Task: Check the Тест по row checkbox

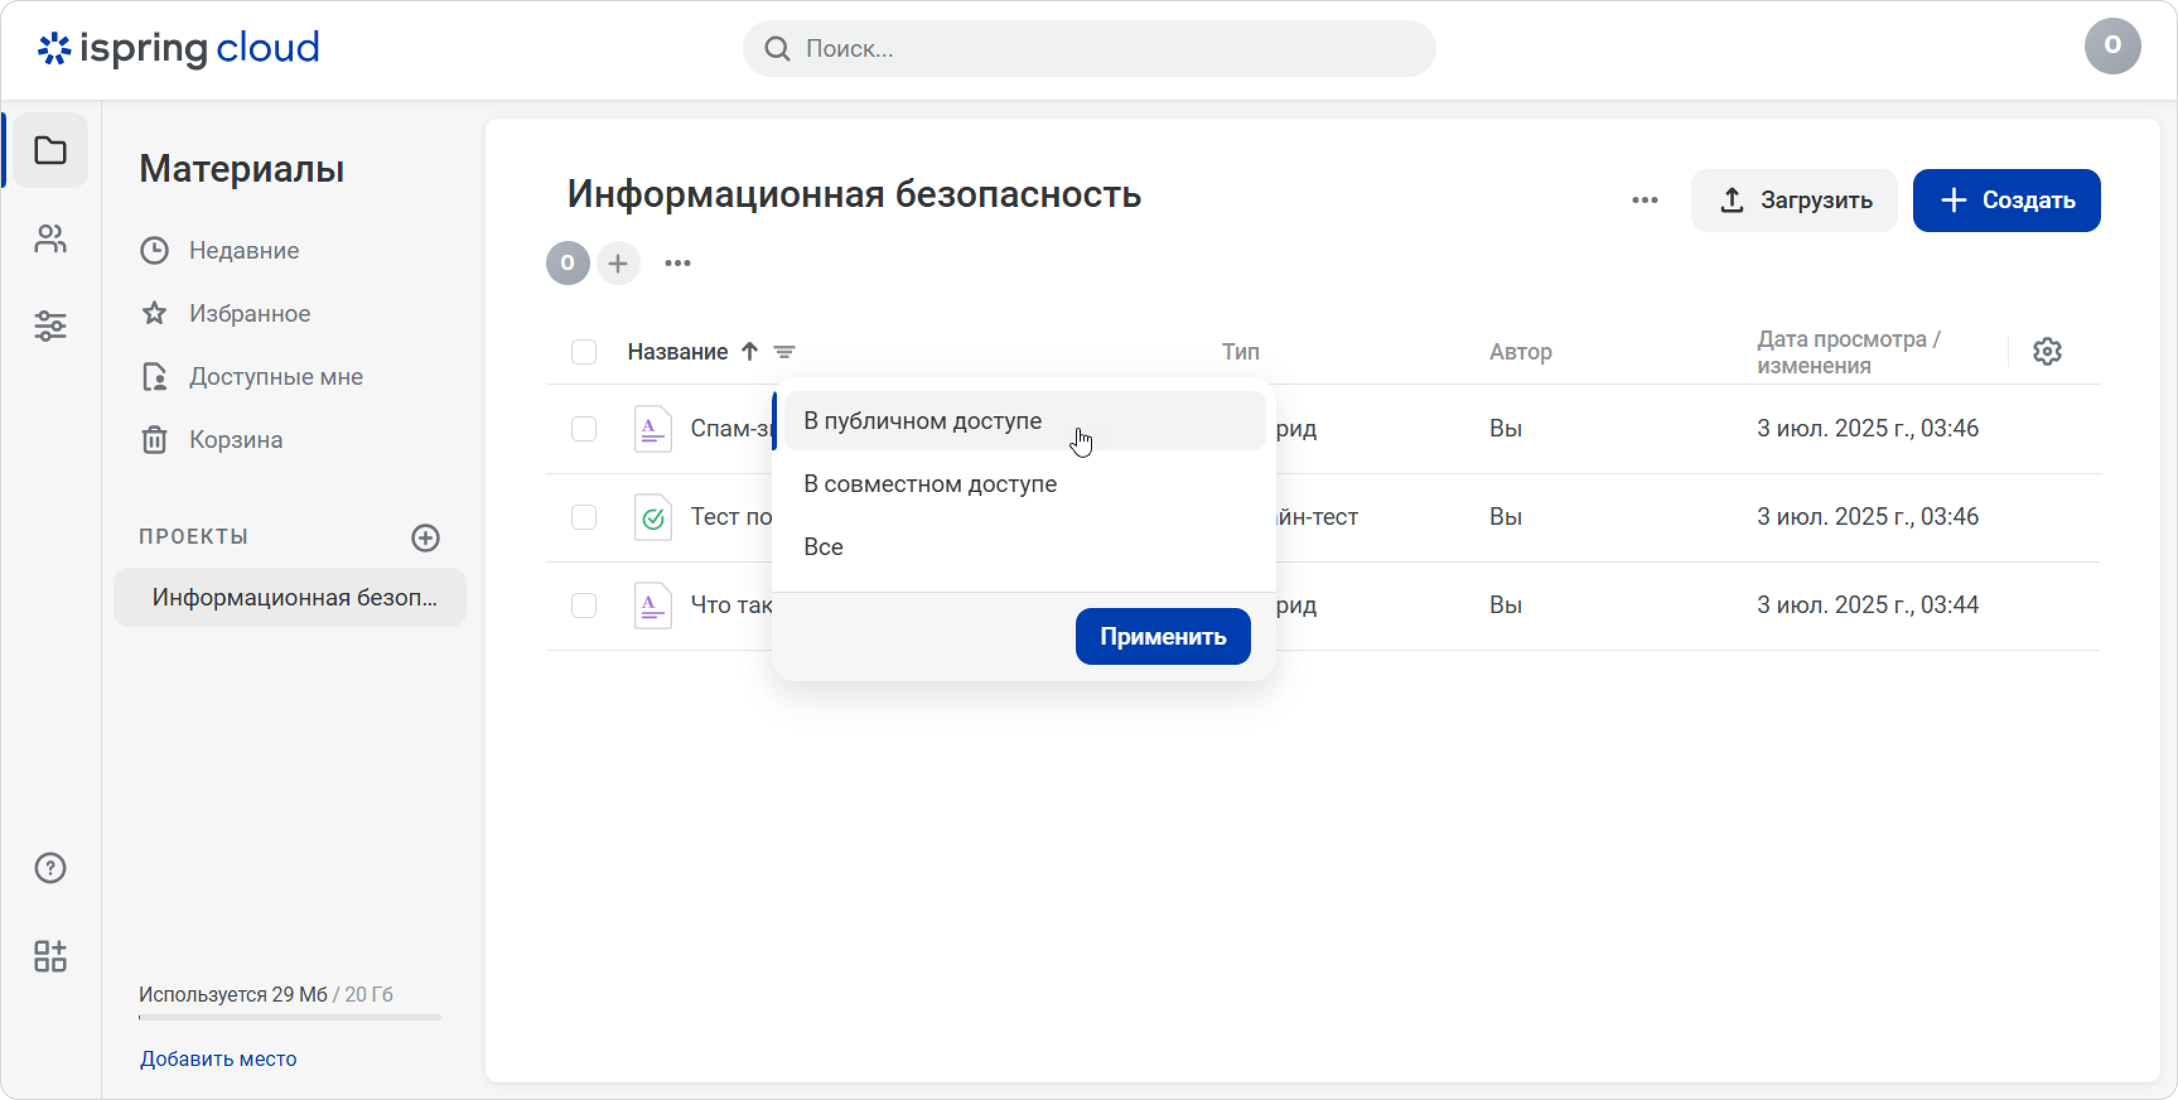Action: tap(583, 517)
